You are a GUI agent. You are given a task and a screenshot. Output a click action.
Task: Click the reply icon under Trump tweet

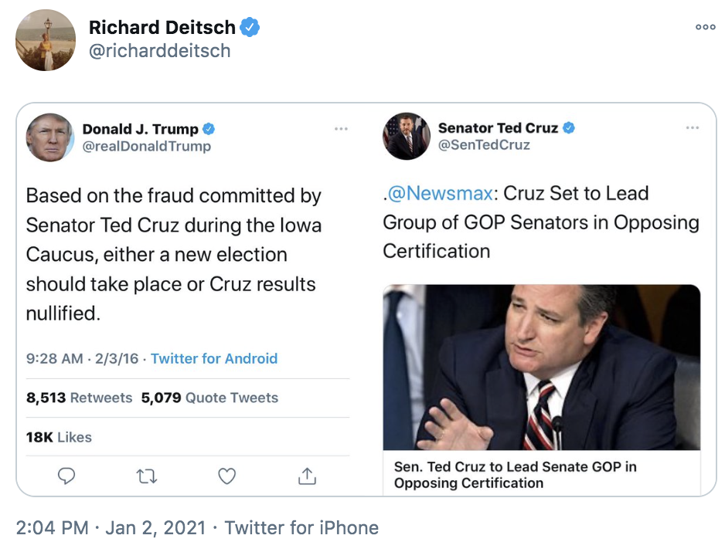(x=66, y=476)
